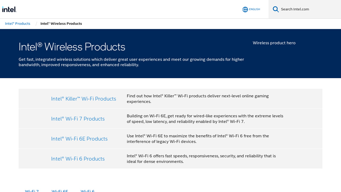Image resolution: width=341 pixels, height=192 pixels.
Task: Click the Intel Wireless Products page heading
Action: tap(72, 47)
